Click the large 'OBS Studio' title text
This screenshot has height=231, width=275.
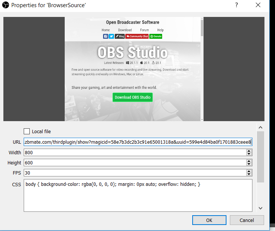(x=132, y=52)
